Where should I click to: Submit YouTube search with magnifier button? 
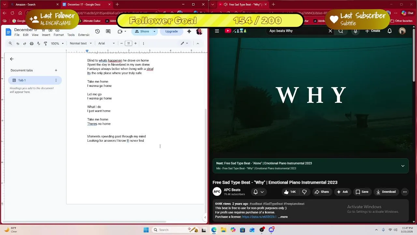pyautogui.click(x=341, y=31)
